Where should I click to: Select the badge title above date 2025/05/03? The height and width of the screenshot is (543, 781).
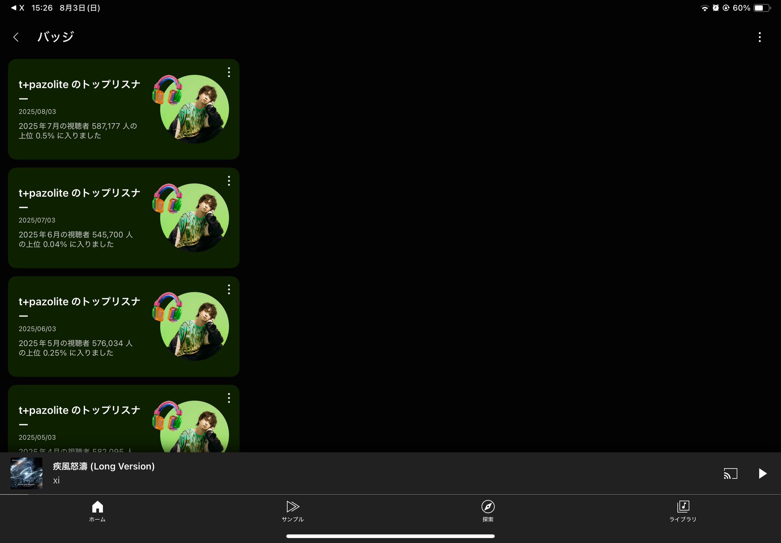tap(79, 417)
